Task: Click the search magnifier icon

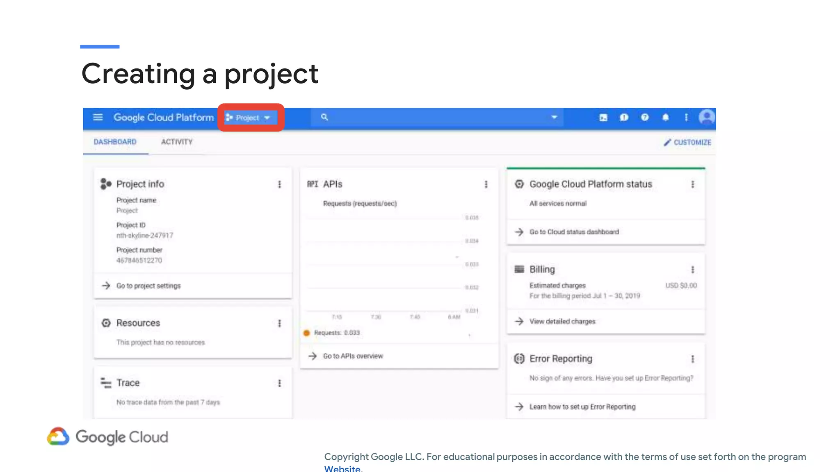Action: 324,117
